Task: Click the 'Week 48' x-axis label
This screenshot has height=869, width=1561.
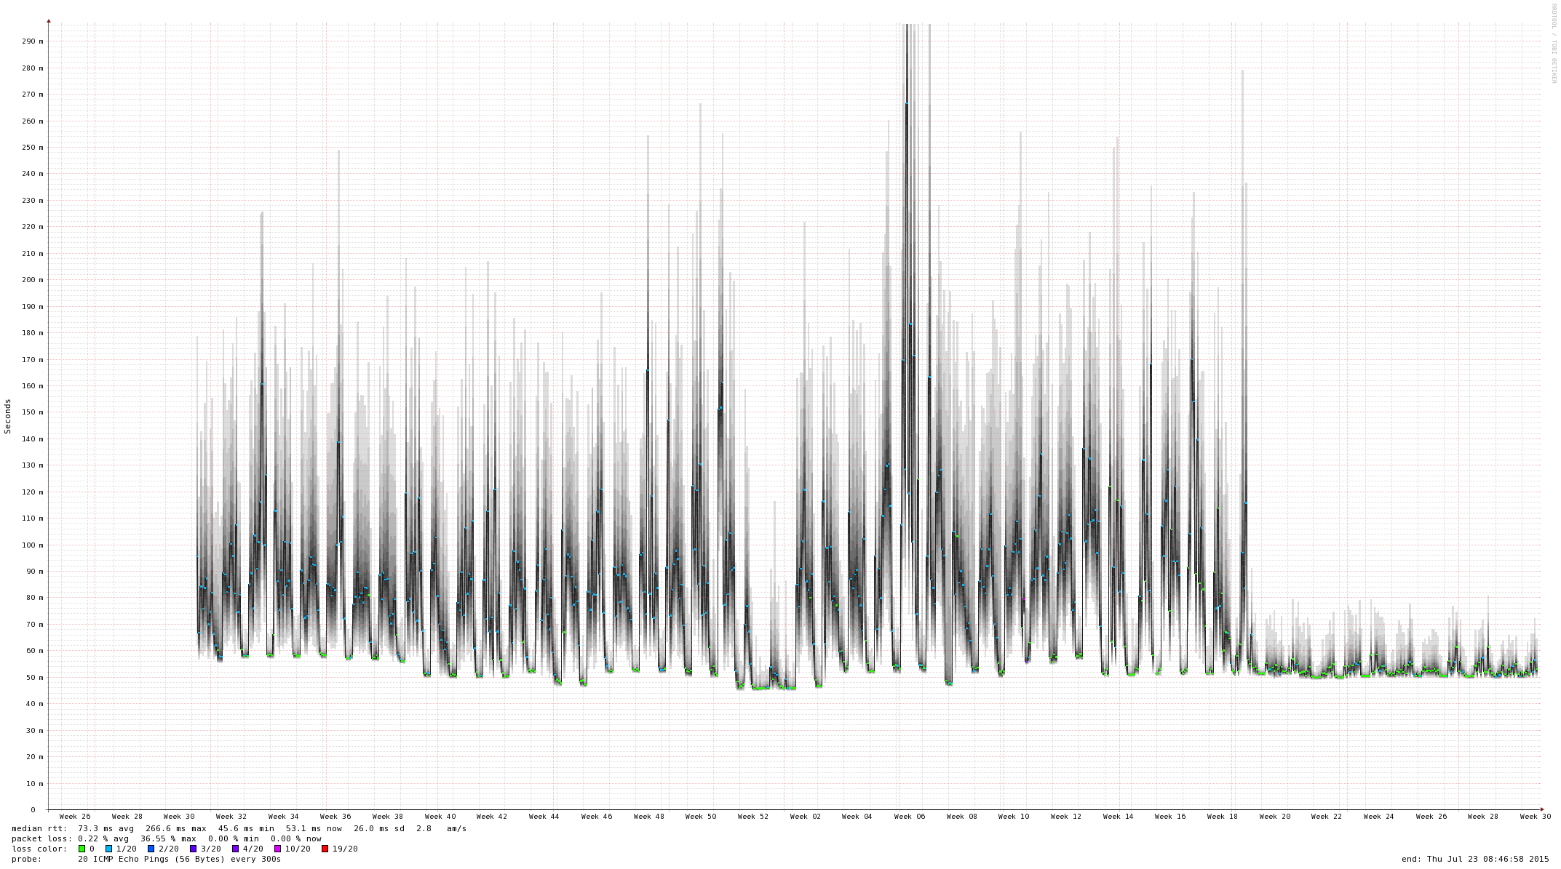Action: [649, 817]
